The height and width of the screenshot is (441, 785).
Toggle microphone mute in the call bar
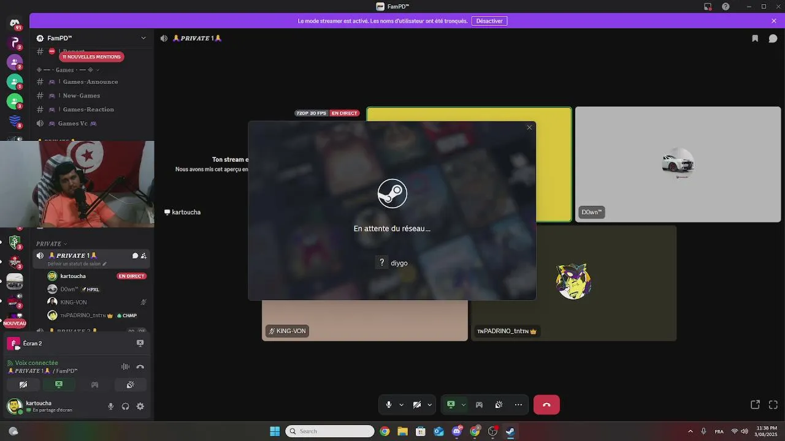(388, 405)
